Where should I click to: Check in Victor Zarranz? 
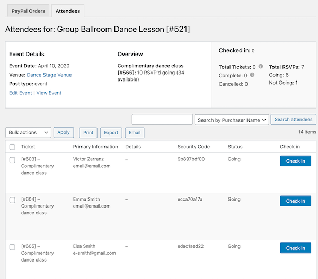point(295,161)
